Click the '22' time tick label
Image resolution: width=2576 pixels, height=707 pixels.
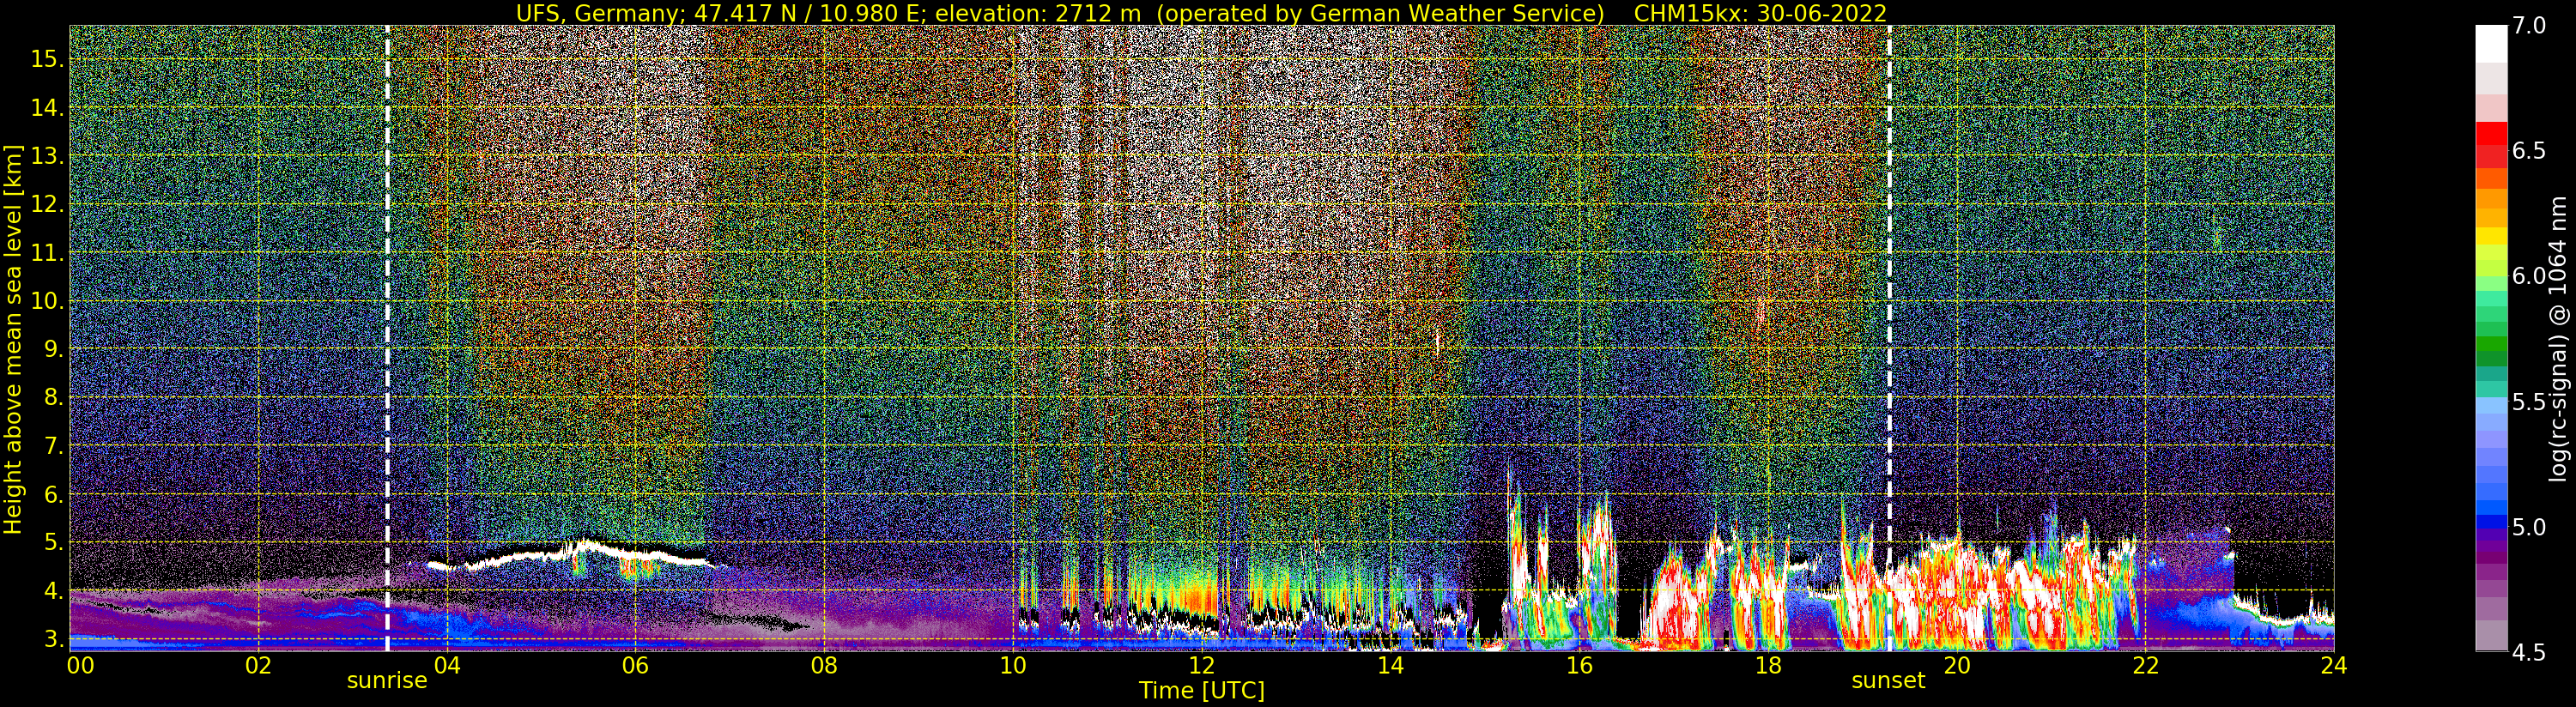coord(2145,665)
